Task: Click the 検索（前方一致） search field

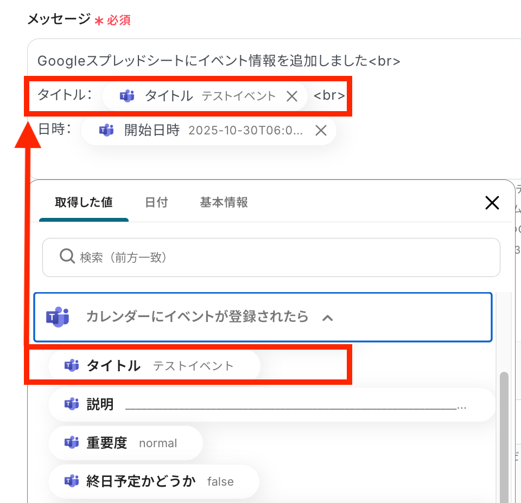Action: pos(271,257)
